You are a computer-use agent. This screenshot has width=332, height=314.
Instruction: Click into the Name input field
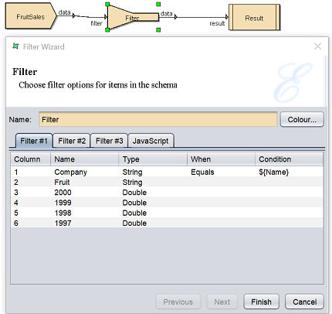tap(158, 119)
